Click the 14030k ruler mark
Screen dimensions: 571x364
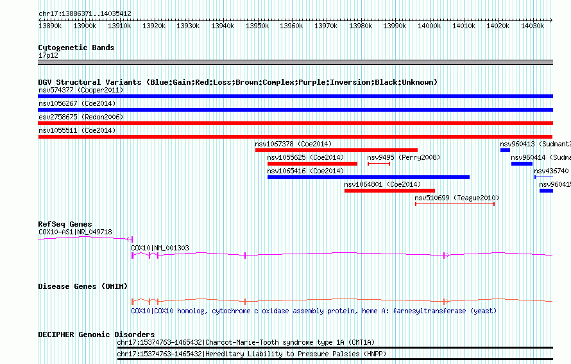click(x=533, y=26)
